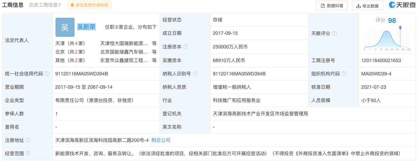Click the help icon beside 注册资本
This screenshot has height=162, width=417.
[186, 47]
